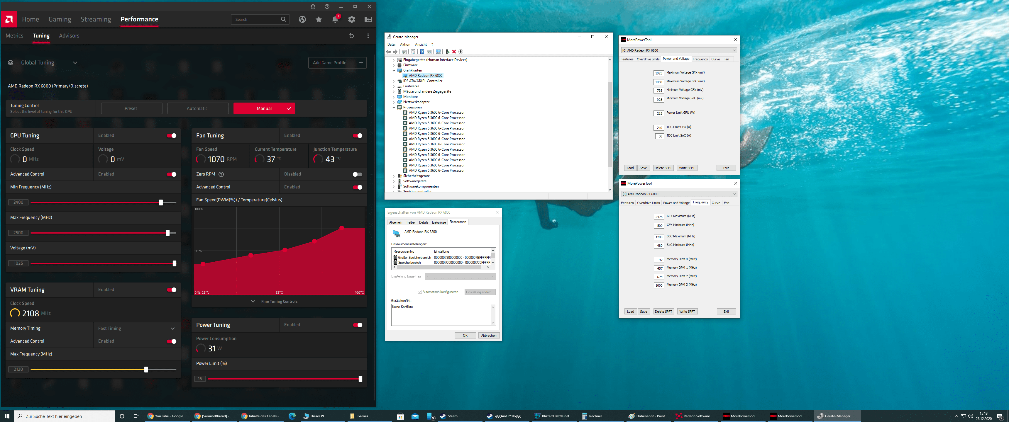This screenshot has width=1009, height=422.
Task: Click Delete SPPT in lower MorePowerTool
Action: coord(663,312)
